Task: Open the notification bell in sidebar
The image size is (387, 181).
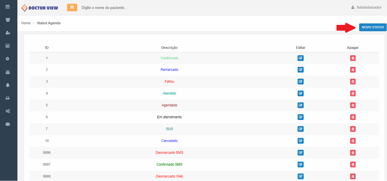Action: click(8, 85)
